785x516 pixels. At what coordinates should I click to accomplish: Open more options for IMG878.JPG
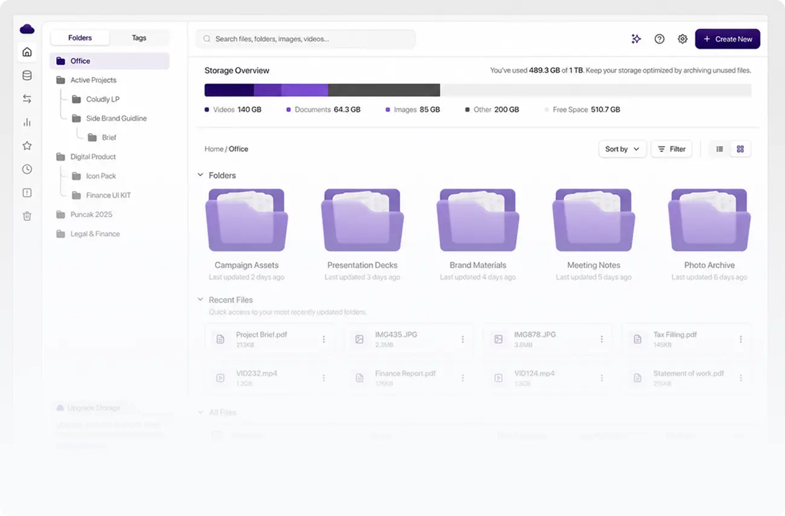(601, 339)
